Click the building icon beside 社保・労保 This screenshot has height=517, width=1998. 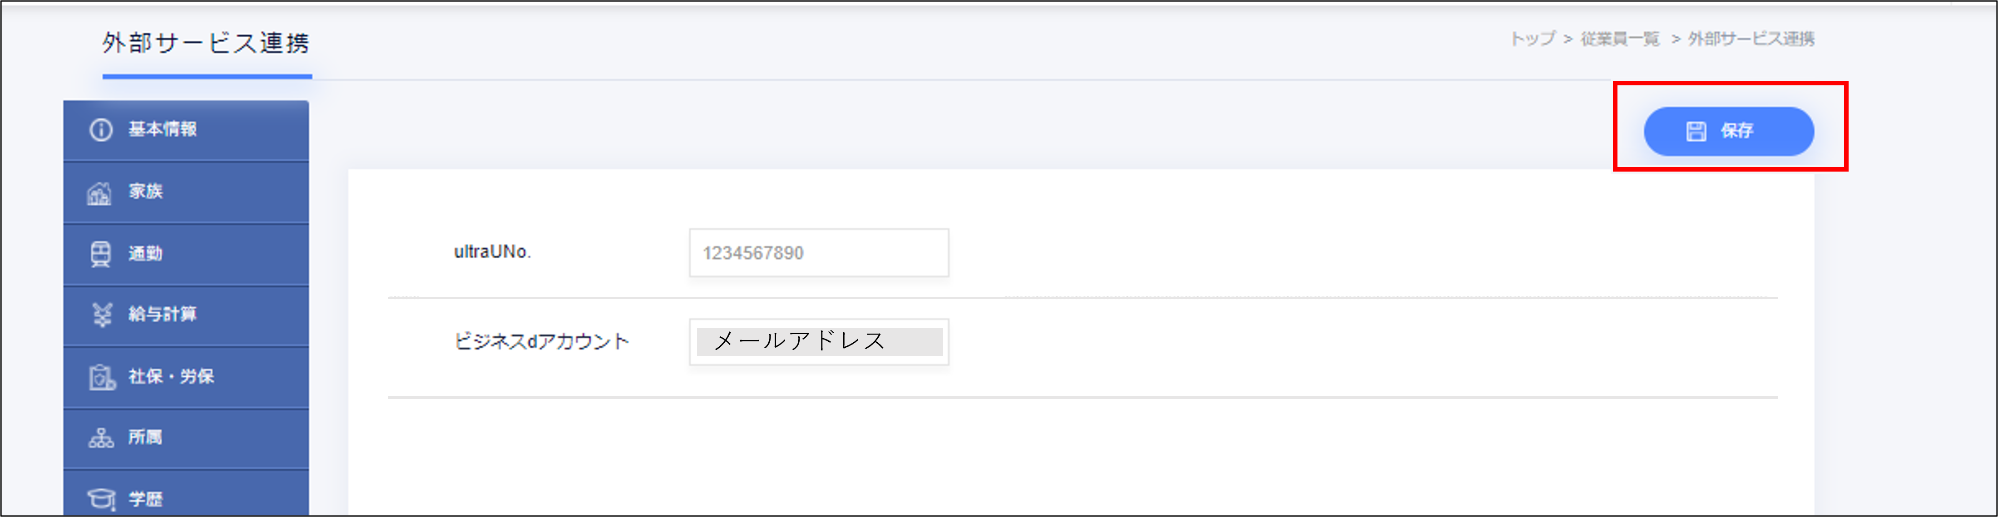(101, 377)
